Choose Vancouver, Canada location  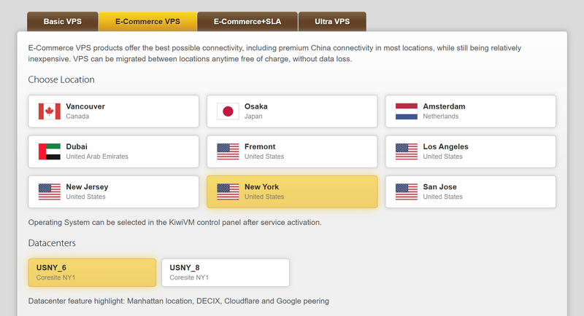(x=114, y=111)
